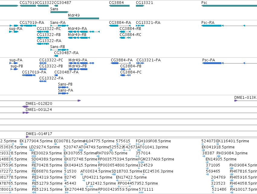Select the DME1-014F17 clone marker
Image resolution: width=257 pixels, height=194 pixels.
pos(27,137)
